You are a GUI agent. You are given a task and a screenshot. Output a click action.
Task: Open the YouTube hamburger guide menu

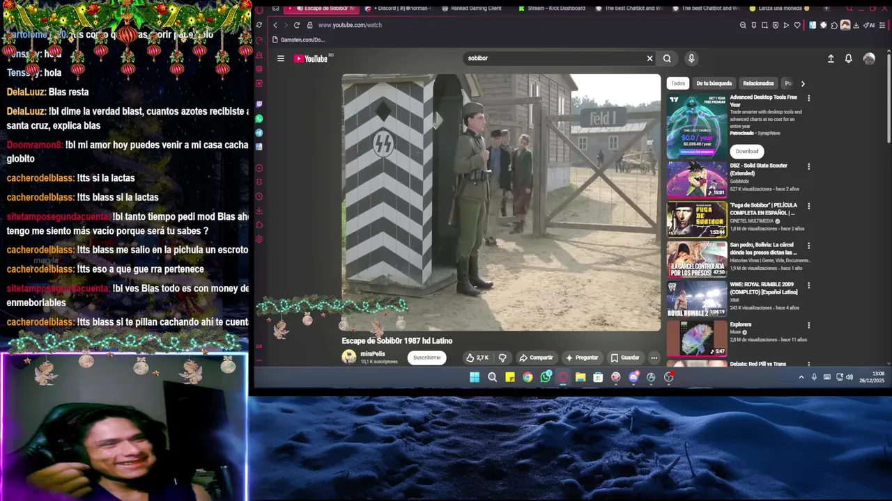coord(281,58)
